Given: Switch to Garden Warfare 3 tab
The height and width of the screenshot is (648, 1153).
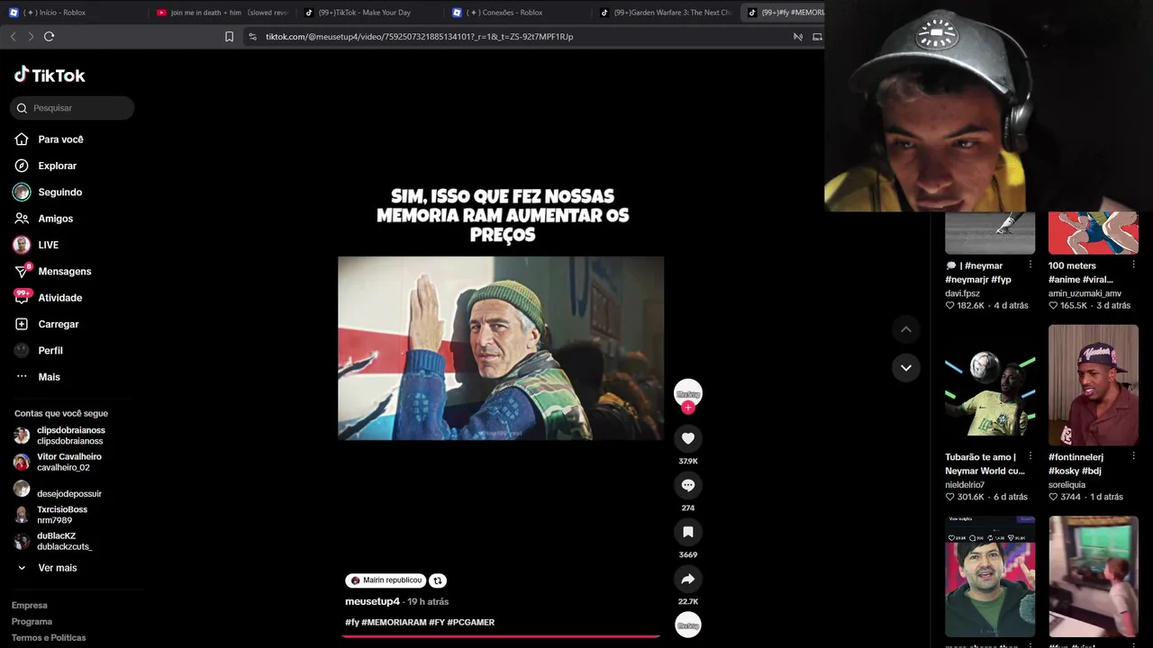Looking at the screenshot, I should pyautogui.click(x=667, y=13).
